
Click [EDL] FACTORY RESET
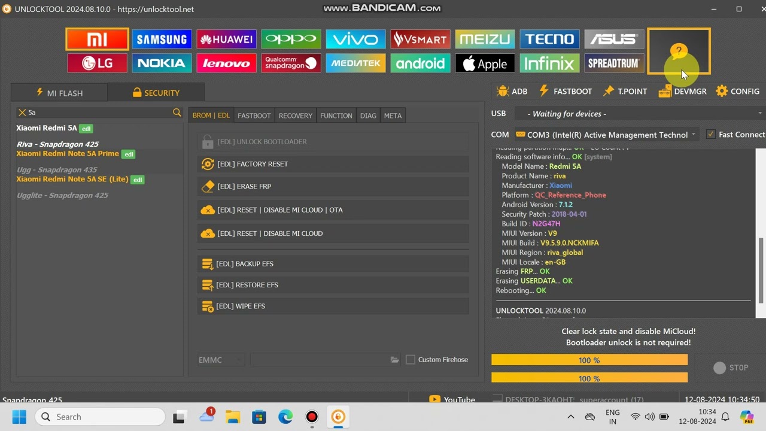[x=333, y=164]
